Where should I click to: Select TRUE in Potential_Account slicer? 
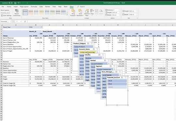pos(117,84)
